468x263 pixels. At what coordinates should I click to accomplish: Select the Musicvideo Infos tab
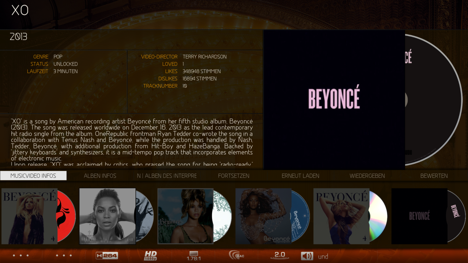point(33,176)
